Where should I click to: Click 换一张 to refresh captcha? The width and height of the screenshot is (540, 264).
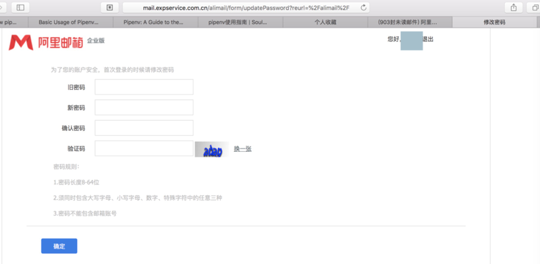click(242, 149)
